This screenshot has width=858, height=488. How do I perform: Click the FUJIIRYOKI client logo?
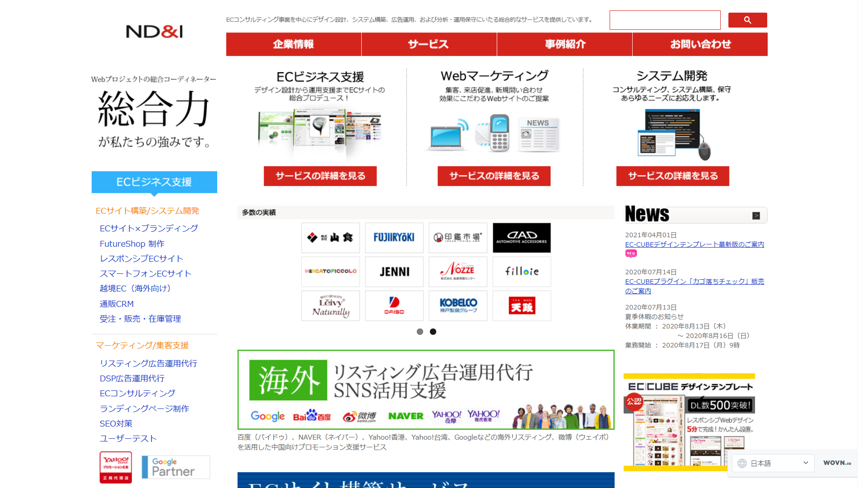[x=394, y=238]
